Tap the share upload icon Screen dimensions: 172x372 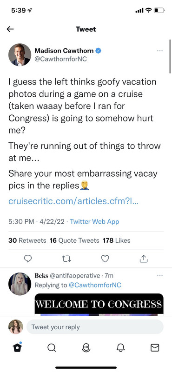(x=144, y=259)
